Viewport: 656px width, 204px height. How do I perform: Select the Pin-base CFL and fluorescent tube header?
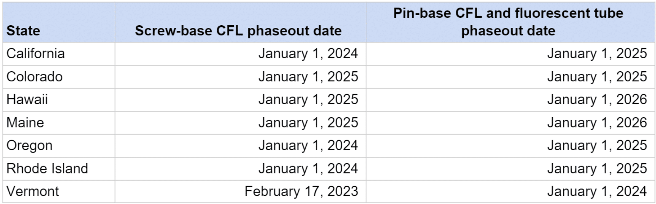[508, 22]
